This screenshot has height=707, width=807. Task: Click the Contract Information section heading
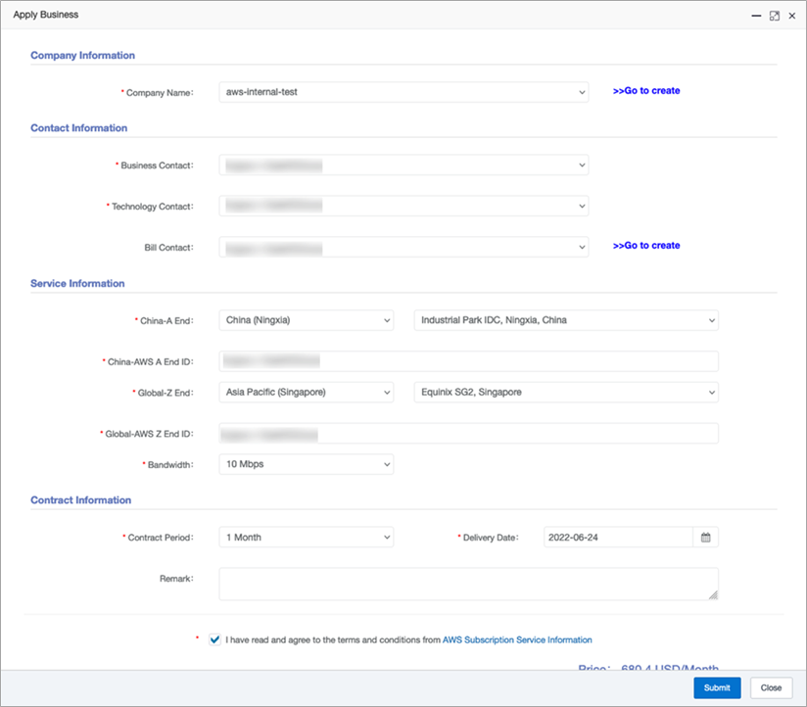[x=81, y=500]
